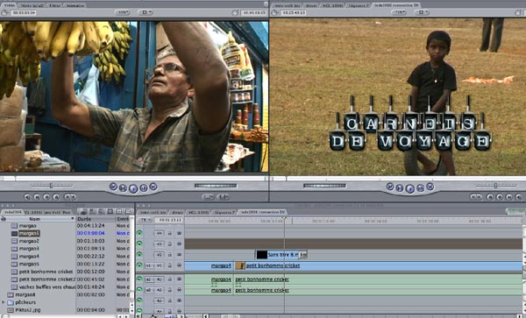
Task: Open the Viewer generator pop-up
Action: point(223,197)
